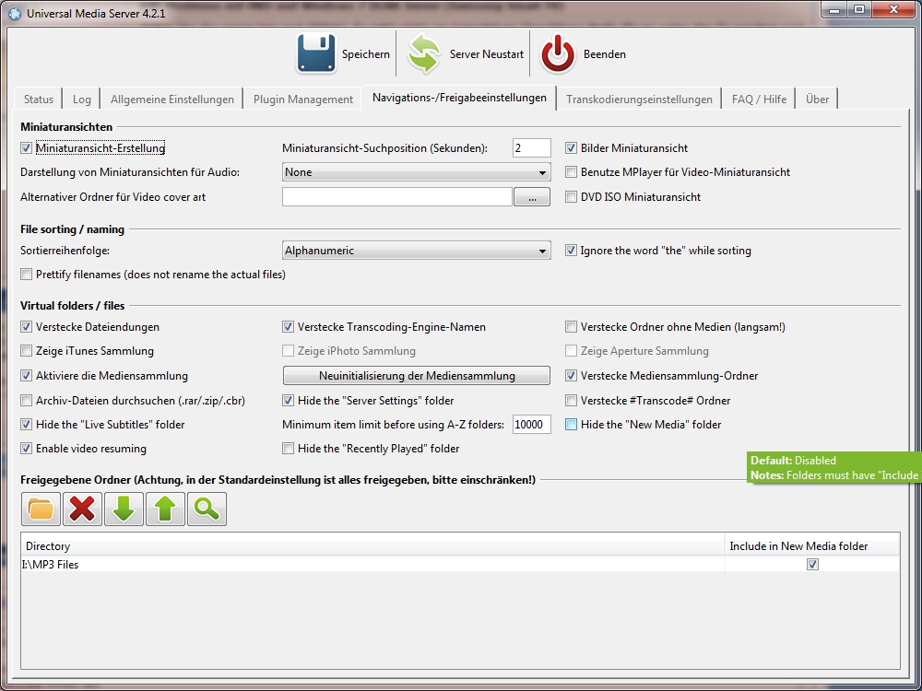Open the Sortierreihenfolge Alphanumeric dropdown
922x691 pixels.
417,251
